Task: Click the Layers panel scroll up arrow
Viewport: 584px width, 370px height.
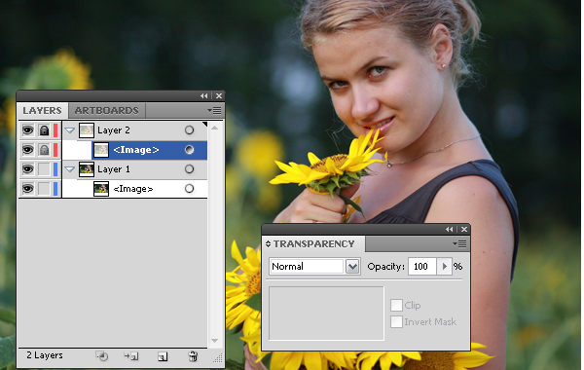Action: click(214, 128)
